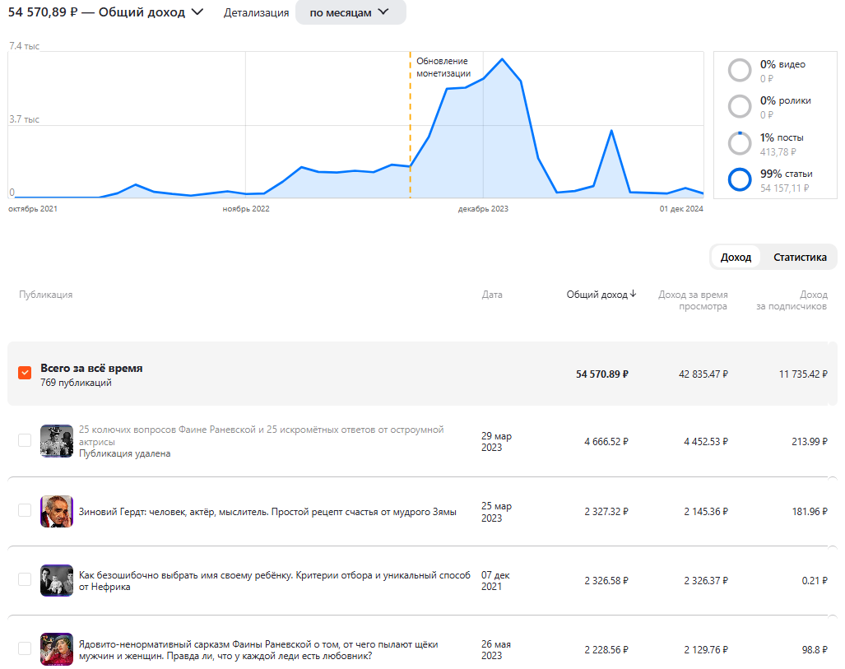
Task: Sort by Общий доход column arrow
Action: click(634, 294)
